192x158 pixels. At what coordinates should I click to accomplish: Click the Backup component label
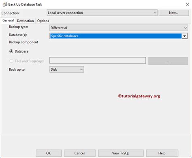point(23,42)
